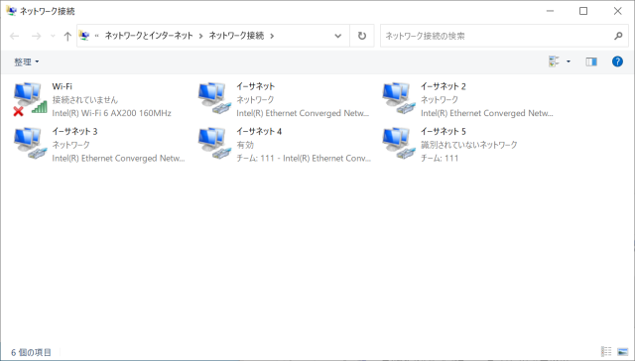Select the Wi-Fi adapter icon
The width and height of the screenshot is (635, 361).
coord(30,99)
